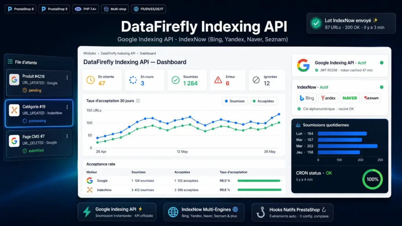Click Google icon on Page CMS #7 card
This screenshot has height=226, width=402.
pyautogui.click(x=14, y=141)
